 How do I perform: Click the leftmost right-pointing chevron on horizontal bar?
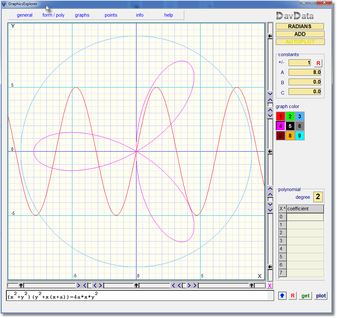(x=79, y=285)
